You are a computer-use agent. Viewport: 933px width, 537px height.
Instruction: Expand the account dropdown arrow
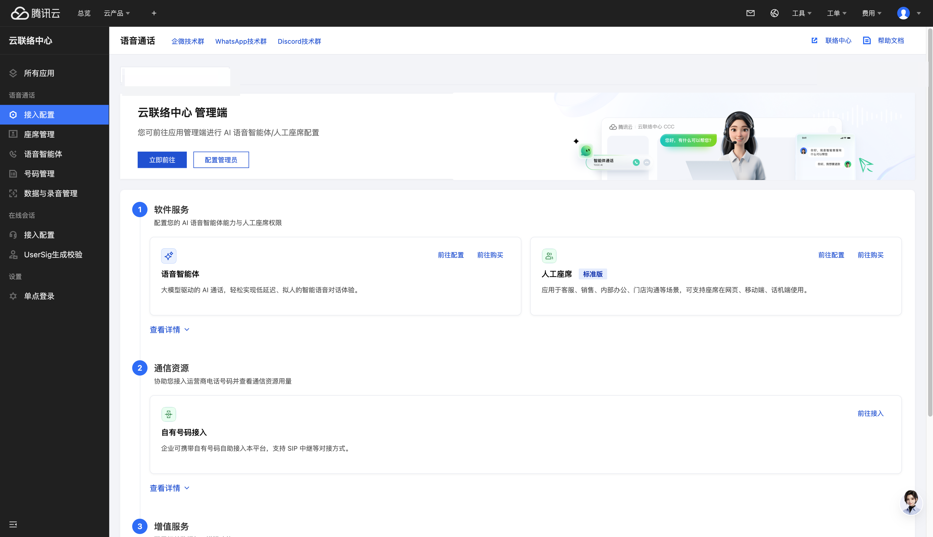click(919, 13)
